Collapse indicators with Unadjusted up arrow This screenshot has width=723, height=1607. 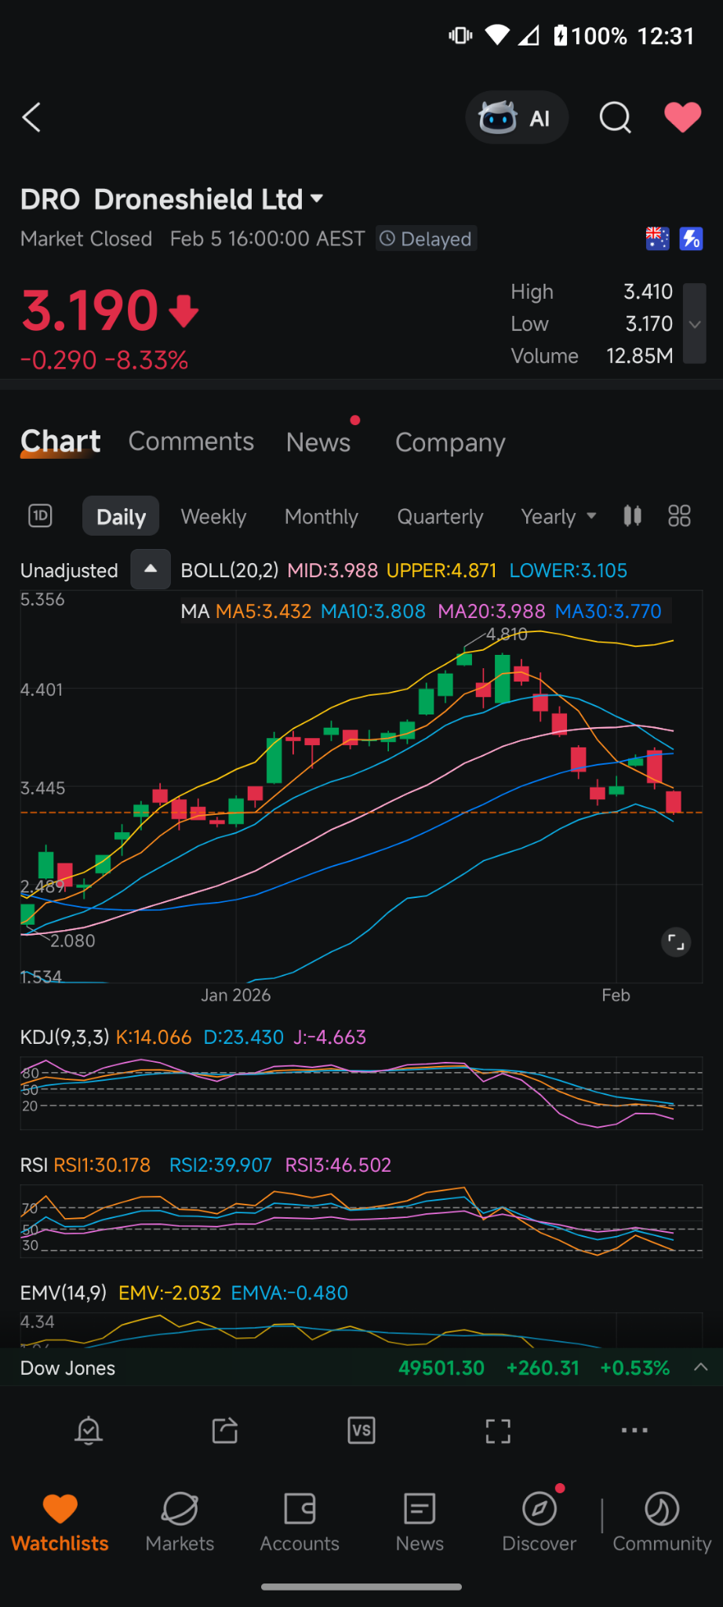point(151,569)
